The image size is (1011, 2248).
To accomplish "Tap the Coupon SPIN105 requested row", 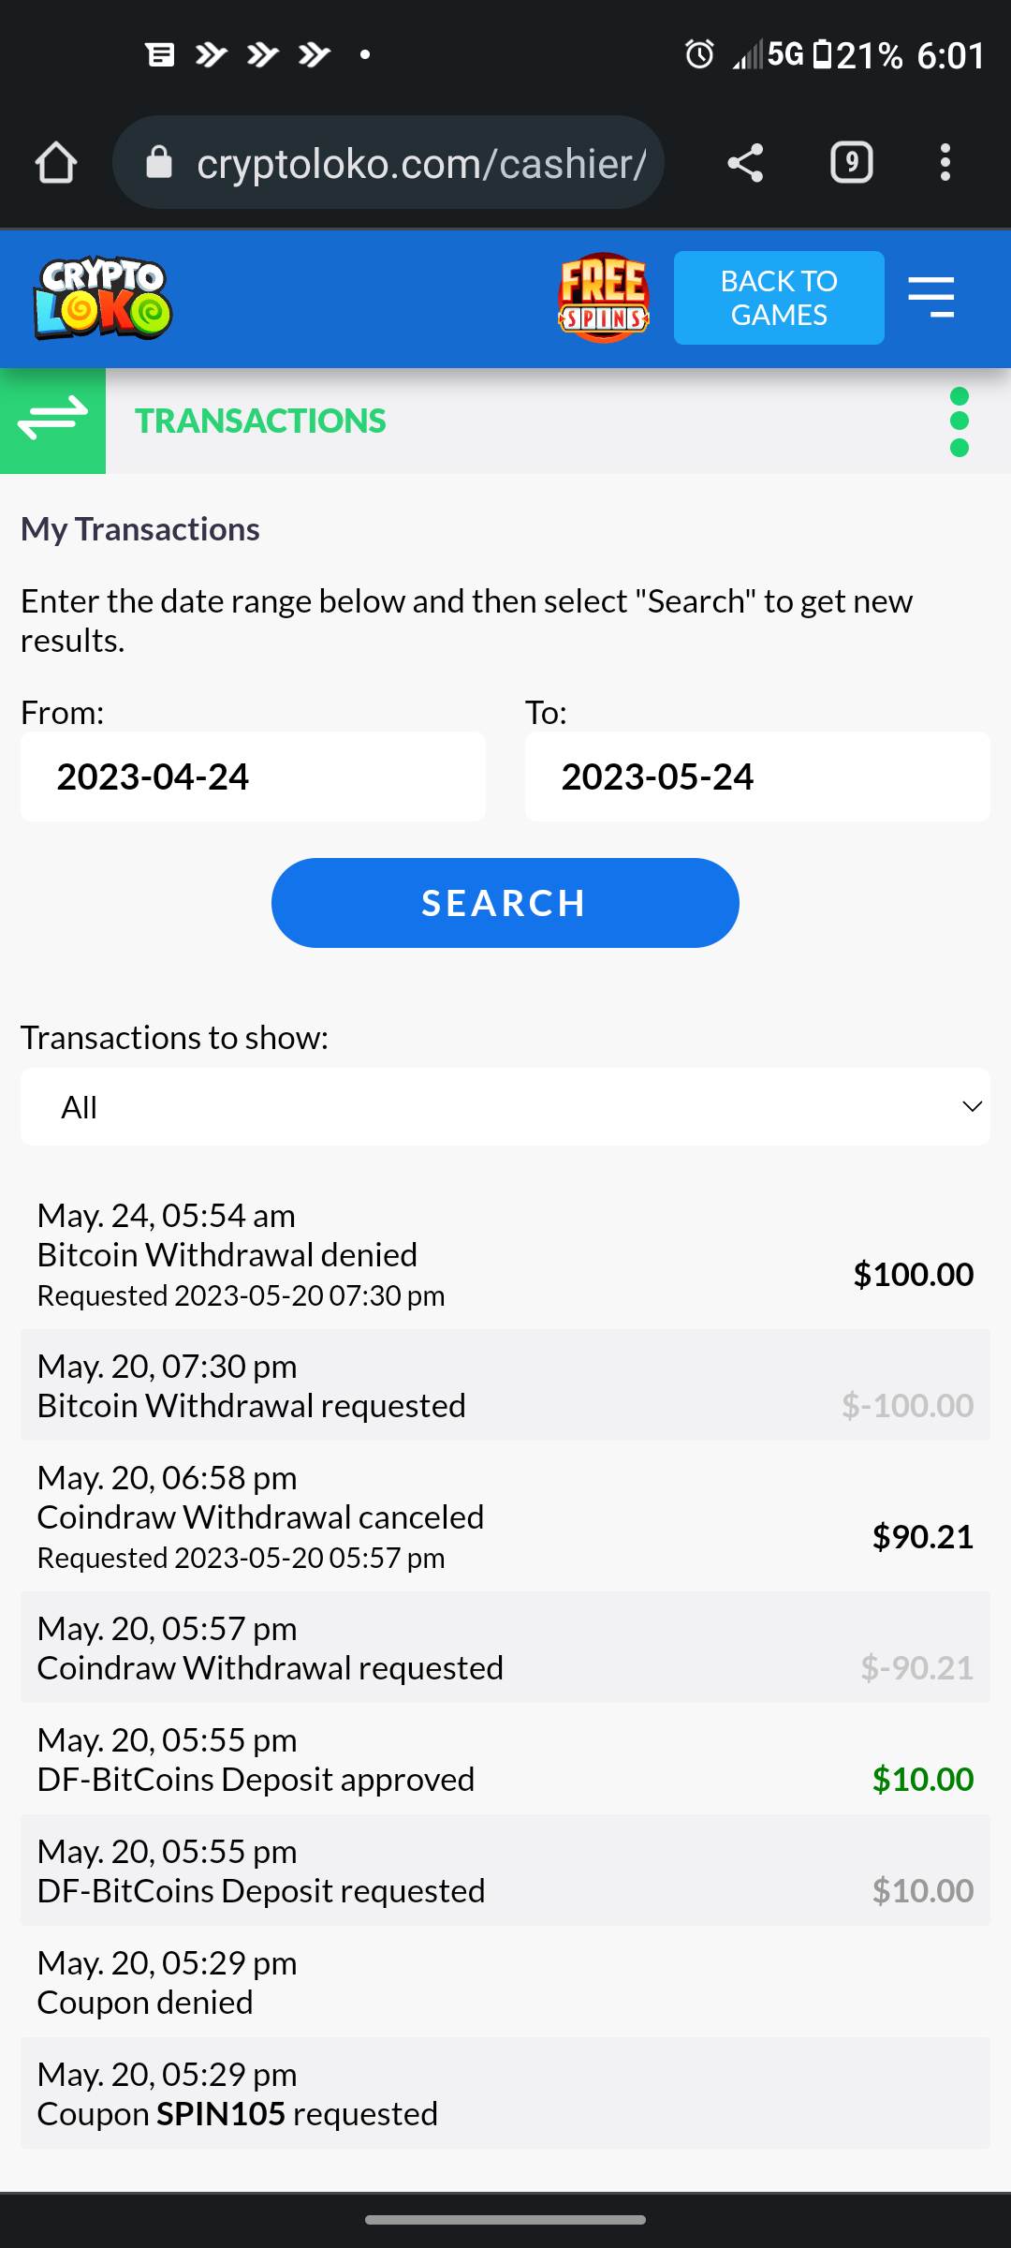I will [505, 2094].
